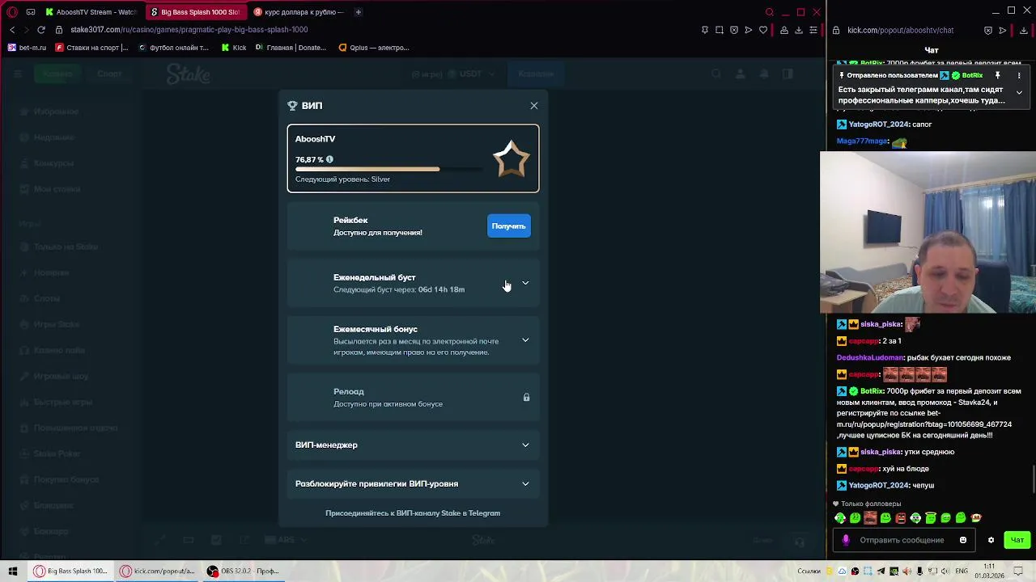Open a new browser tab with plus button

click(358, 12)
